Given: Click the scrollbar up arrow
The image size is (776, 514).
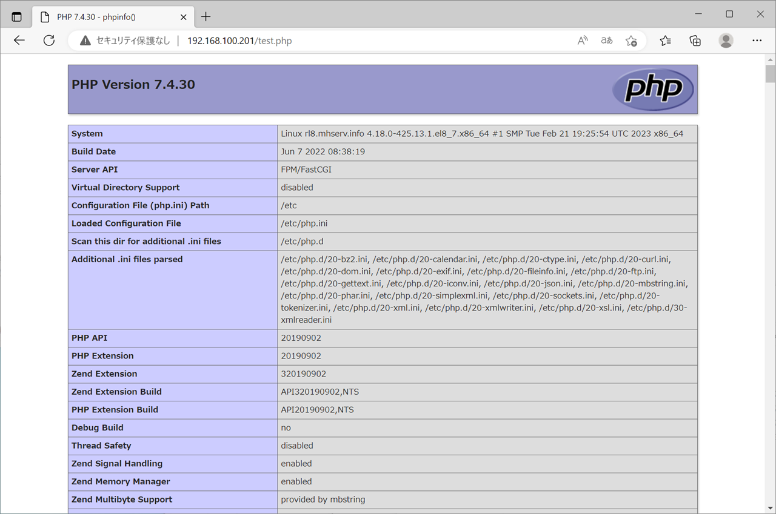Looking at the screenshot, I should click(769, 59).
